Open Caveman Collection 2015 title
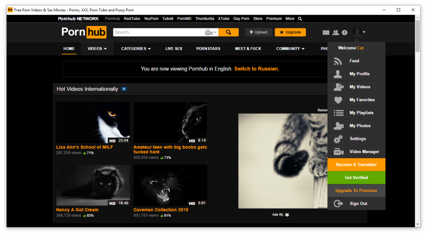The image size is (427, 235). tap(161, 210)
